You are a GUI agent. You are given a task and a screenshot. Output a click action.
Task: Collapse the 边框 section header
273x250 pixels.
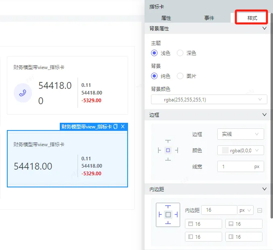click(x=265, y=115)
